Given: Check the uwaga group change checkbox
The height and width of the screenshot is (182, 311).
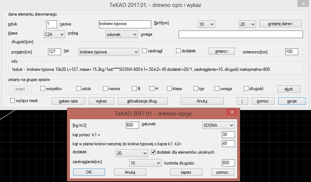Looking at the screenshot, I should click(217, 89).
